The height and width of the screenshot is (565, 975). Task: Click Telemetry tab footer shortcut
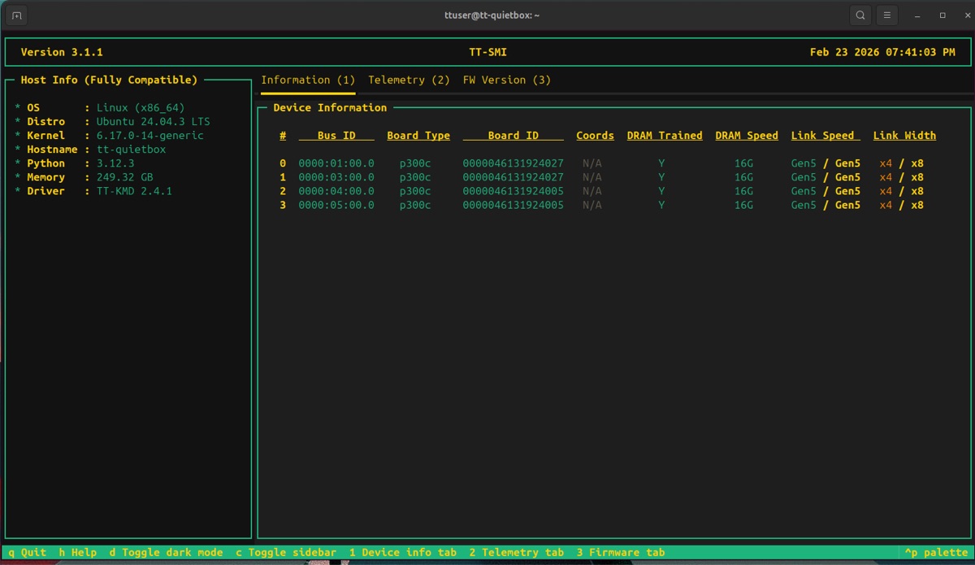point(516,552)
